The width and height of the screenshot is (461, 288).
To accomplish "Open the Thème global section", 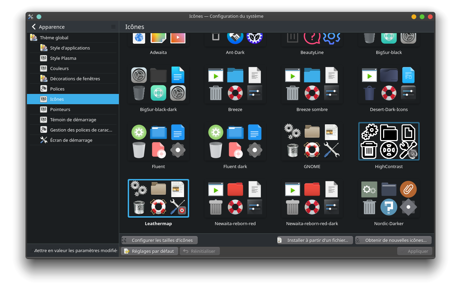I will 73,38.
